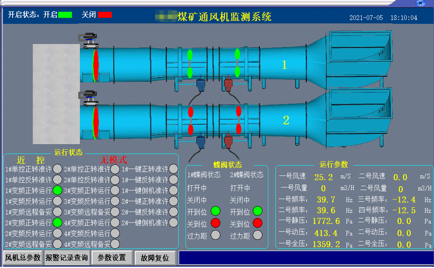Open 报警记录查询 alarm record query
The height and width of the screenshot is (268, 434).
click(66, 258)
